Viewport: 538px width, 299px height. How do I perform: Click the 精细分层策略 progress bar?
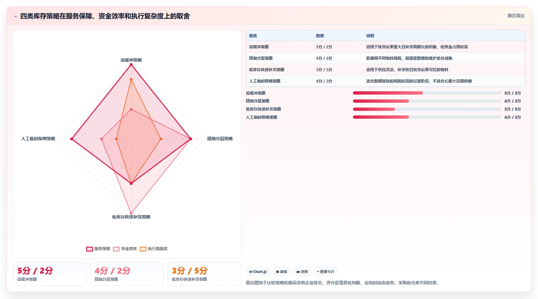pyautogui.click(x=427, y=101)
